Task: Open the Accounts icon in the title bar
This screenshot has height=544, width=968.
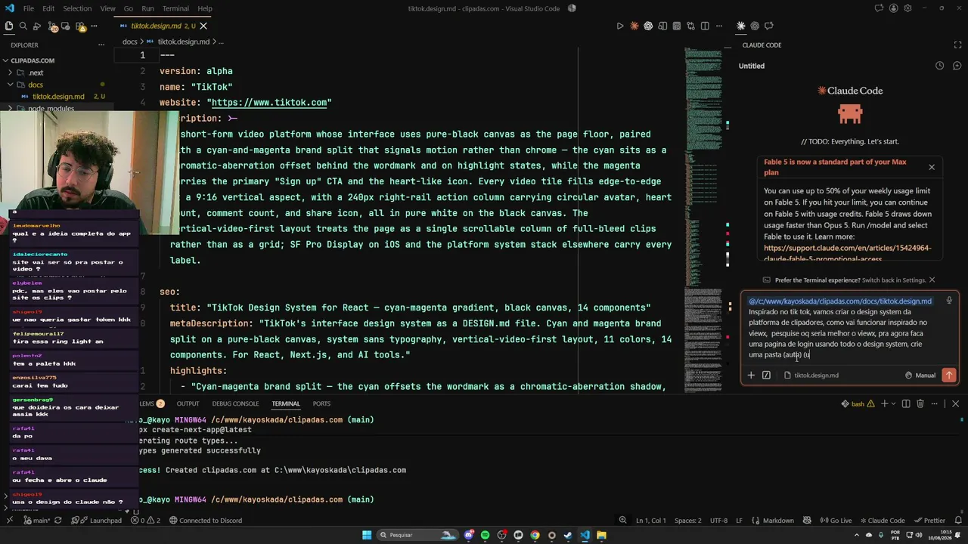Action: click(x=892, y=8)
